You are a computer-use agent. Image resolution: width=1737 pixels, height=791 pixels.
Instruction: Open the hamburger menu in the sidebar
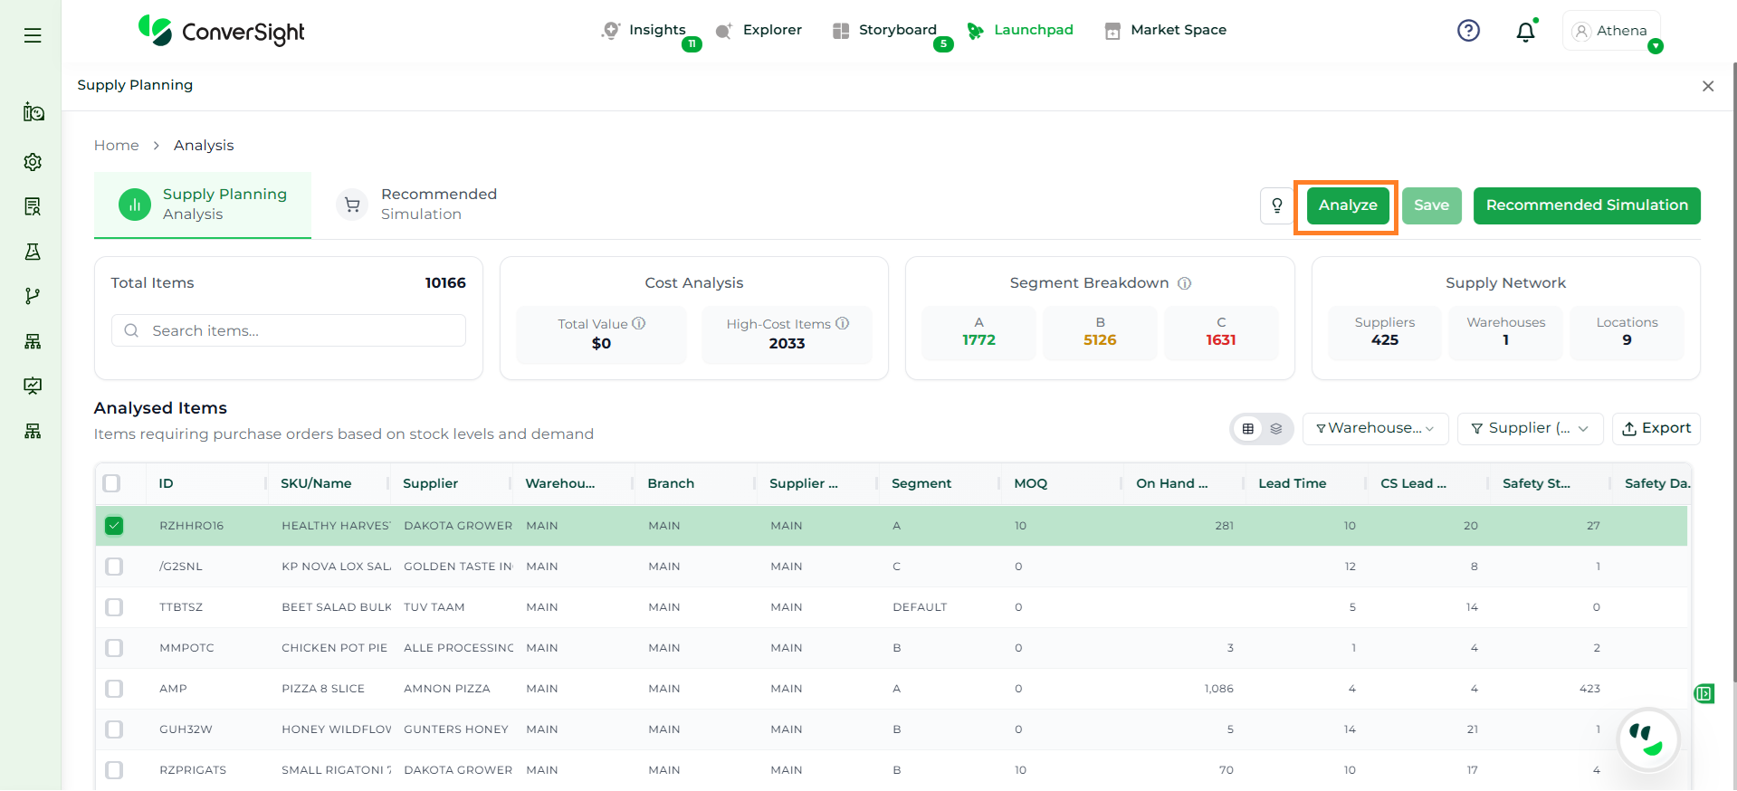point(33,35)
